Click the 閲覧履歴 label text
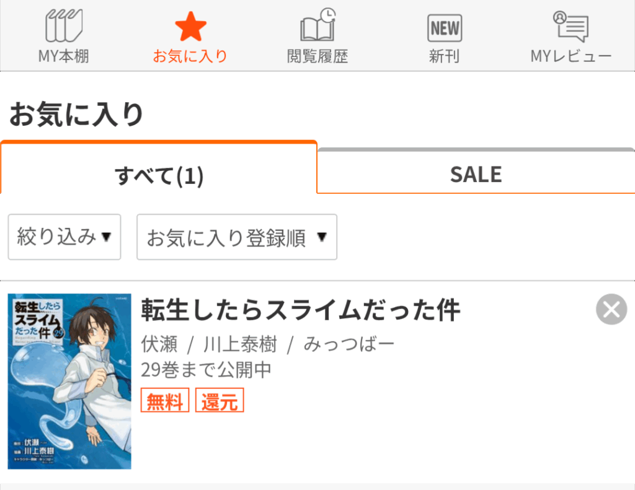Viewport: 635px width, 490px height. tap(317, 56)
